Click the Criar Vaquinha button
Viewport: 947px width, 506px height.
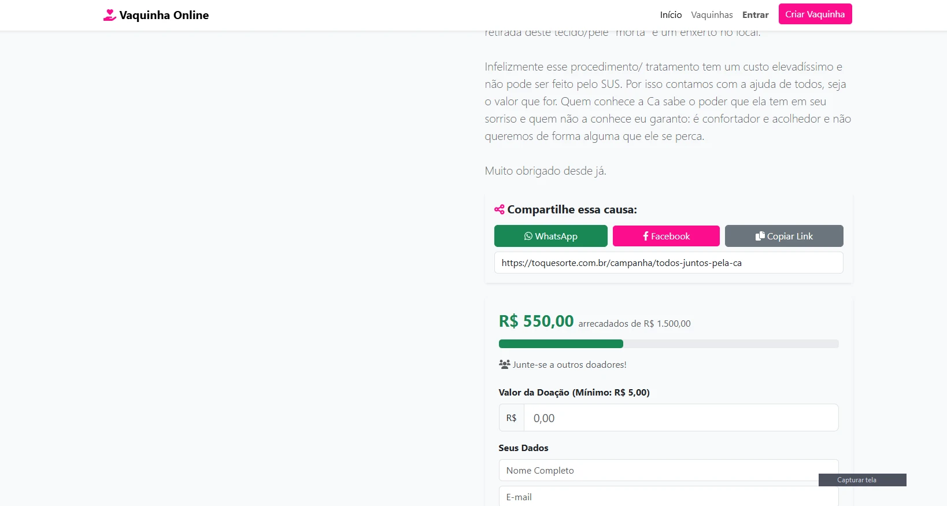815,14
